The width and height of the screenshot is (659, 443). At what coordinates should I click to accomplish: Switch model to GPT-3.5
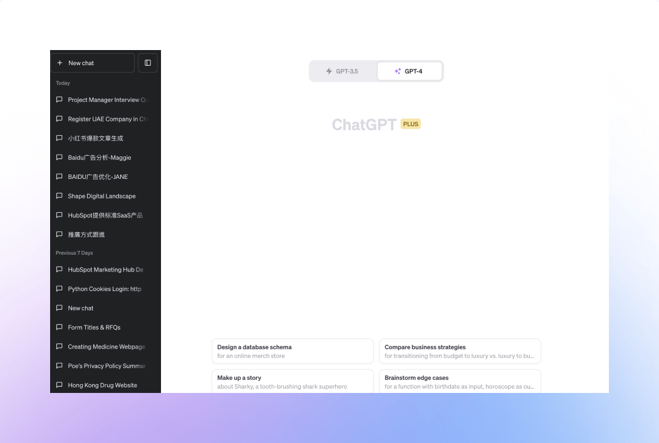coord(343,71)
